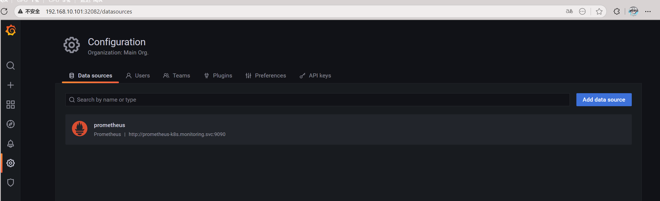
Task: Reload the page with the refresh icon
Action: (x=4, y=11)
